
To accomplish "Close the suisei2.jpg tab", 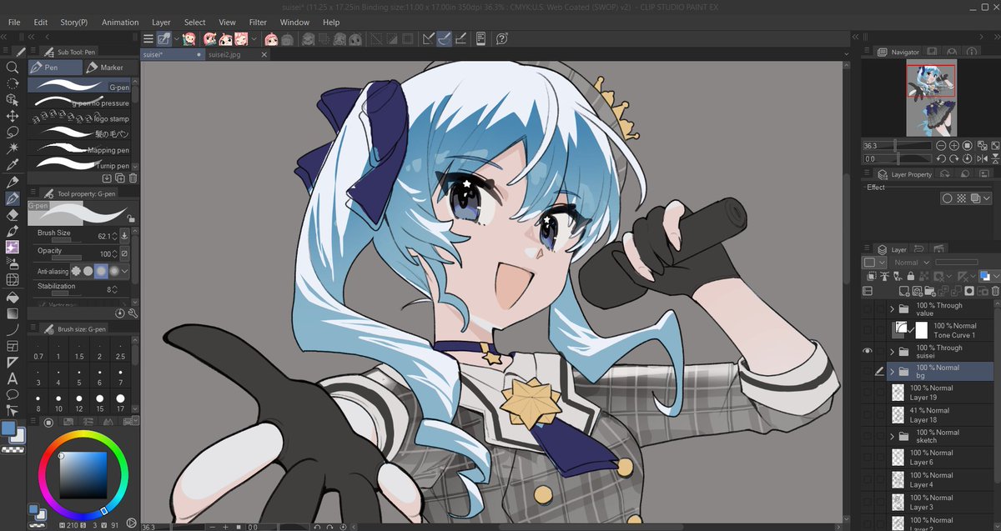I will (x=263, y=54).
